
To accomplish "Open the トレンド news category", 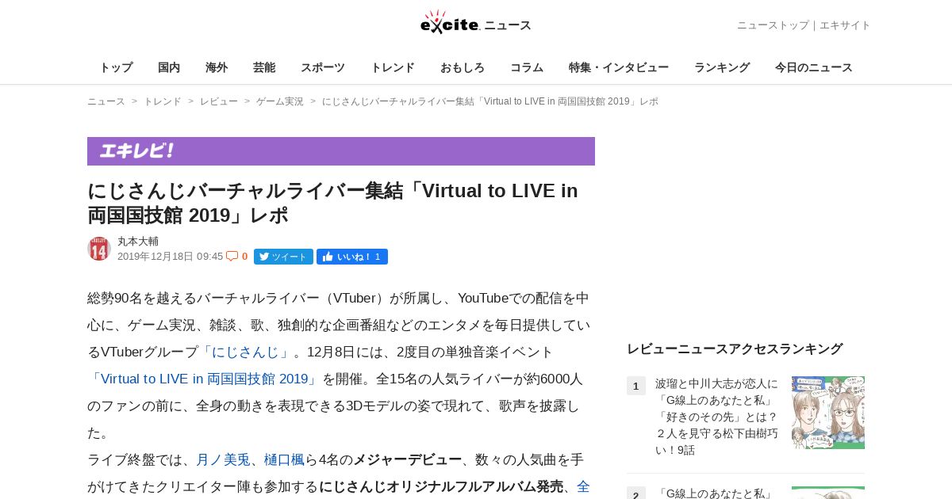I will (x=393, y=68).
